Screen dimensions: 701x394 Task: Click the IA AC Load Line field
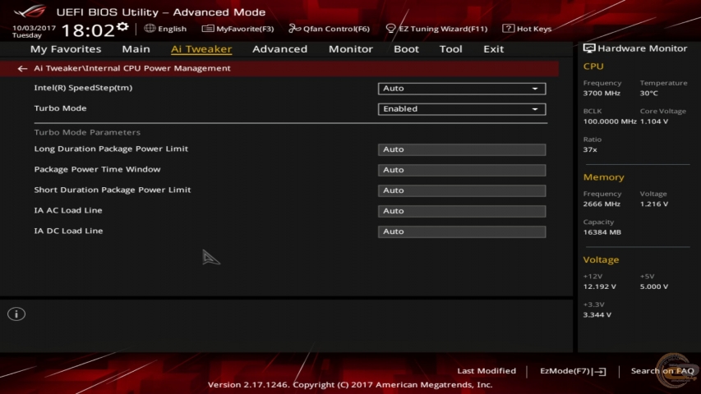[462, 211]
